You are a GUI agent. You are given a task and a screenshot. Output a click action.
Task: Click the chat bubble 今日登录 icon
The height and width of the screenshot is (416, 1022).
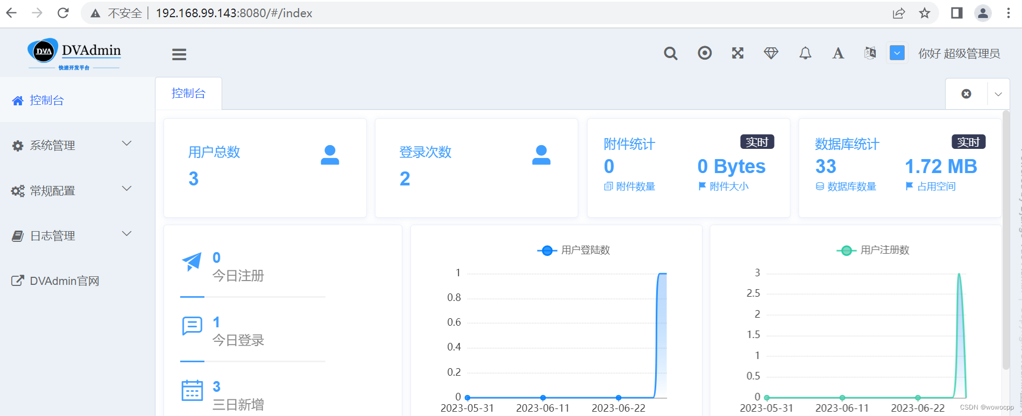(192, 326)
